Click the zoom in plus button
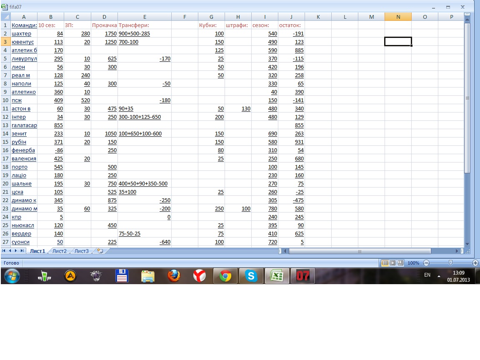Viewport: 480px width, 360px height. (x=475, y=263)
